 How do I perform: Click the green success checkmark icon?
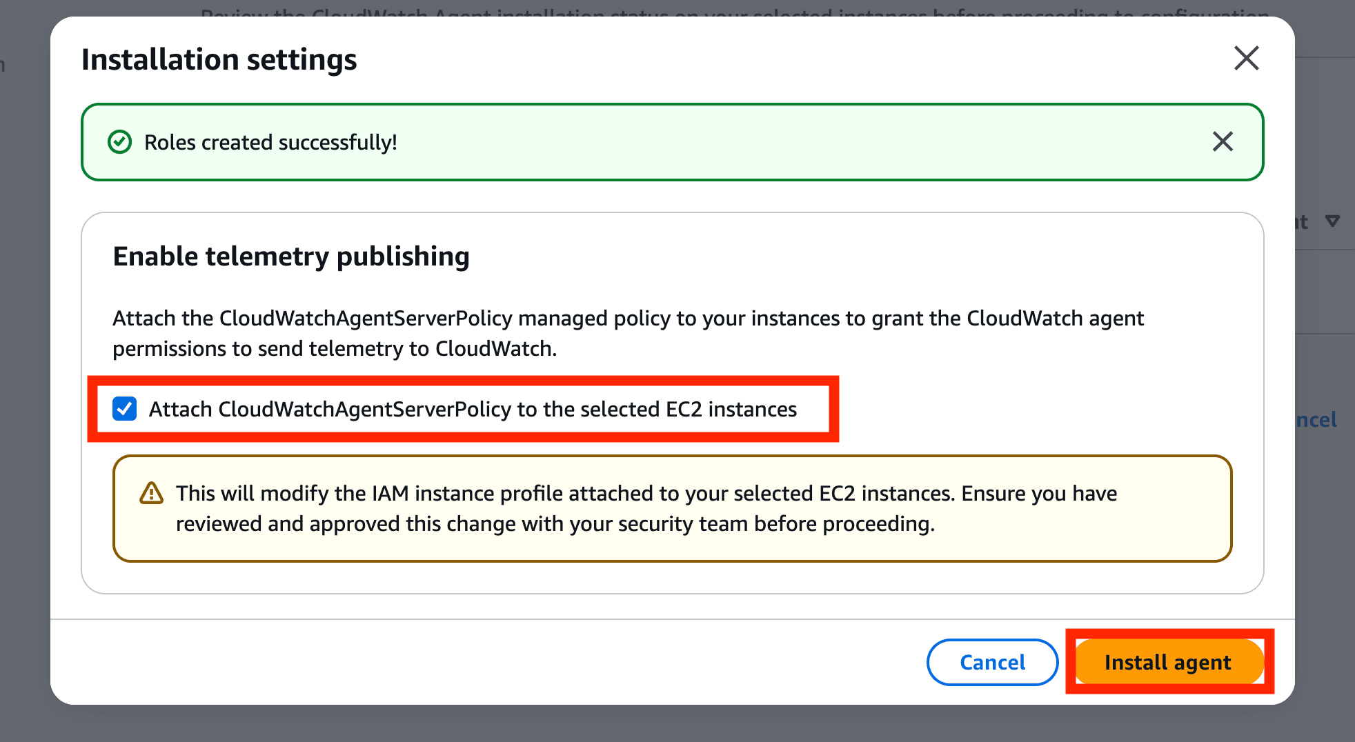(119, 142)
